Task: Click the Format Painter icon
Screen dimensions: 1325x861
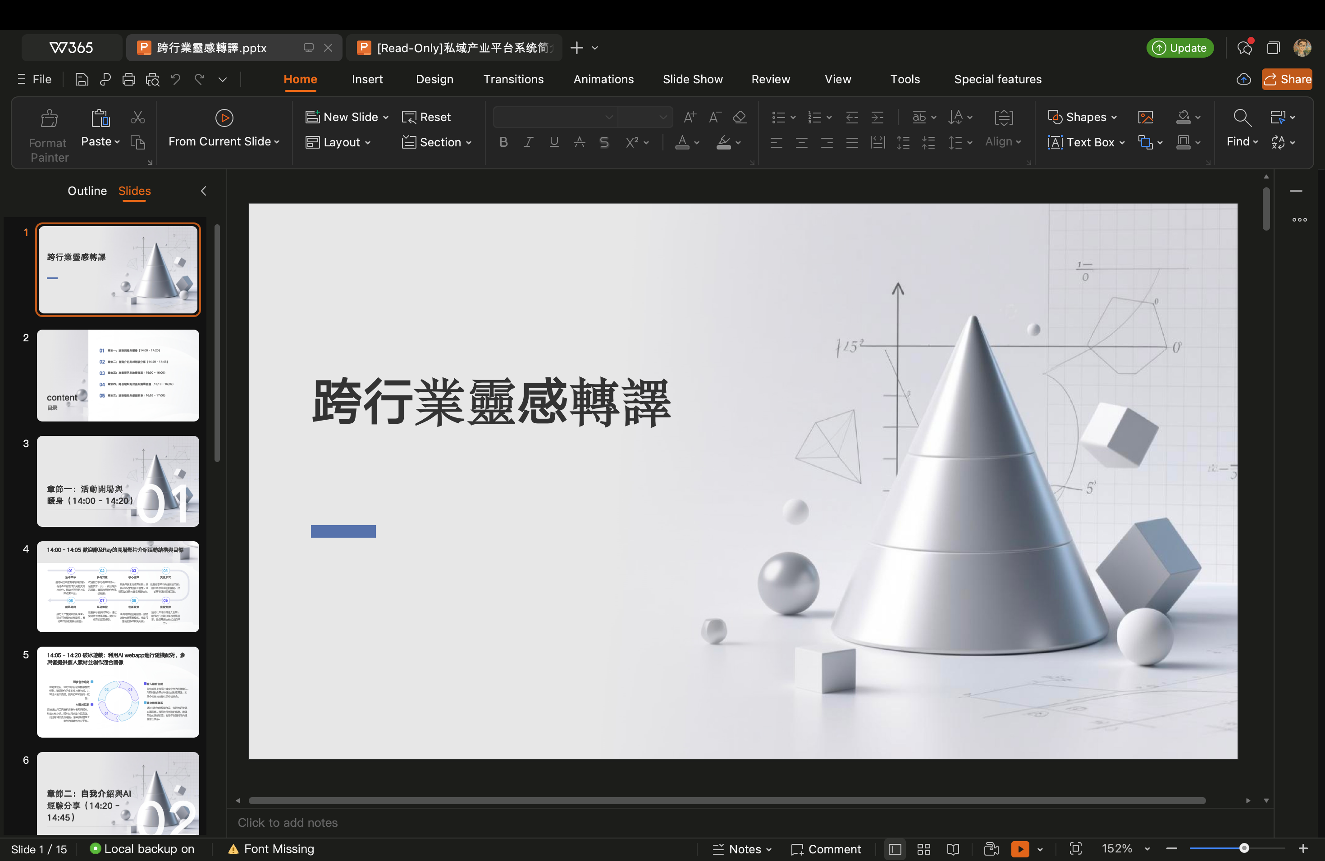Action: click(49, 118)
